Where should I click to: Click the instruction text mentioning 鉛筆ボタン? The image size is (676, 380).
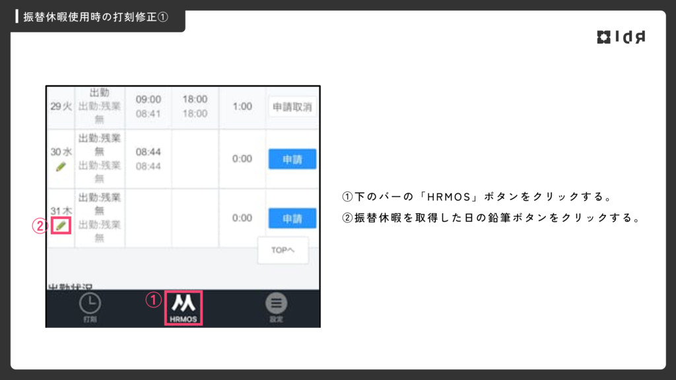491,218
